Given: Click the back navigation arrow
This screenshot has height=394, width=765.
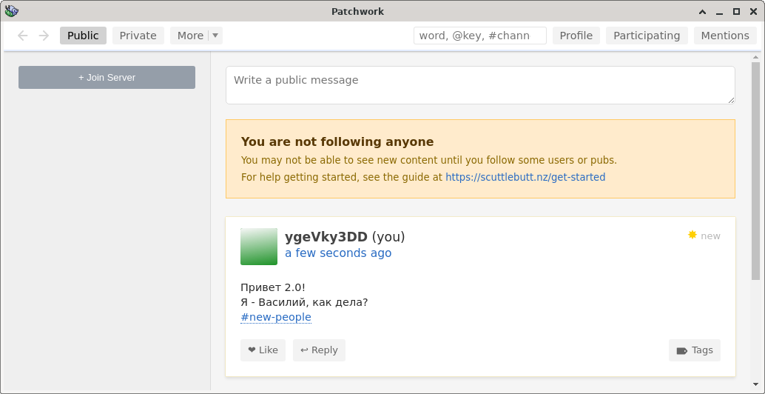Looking at the screenshot, I should pos(22,36).
